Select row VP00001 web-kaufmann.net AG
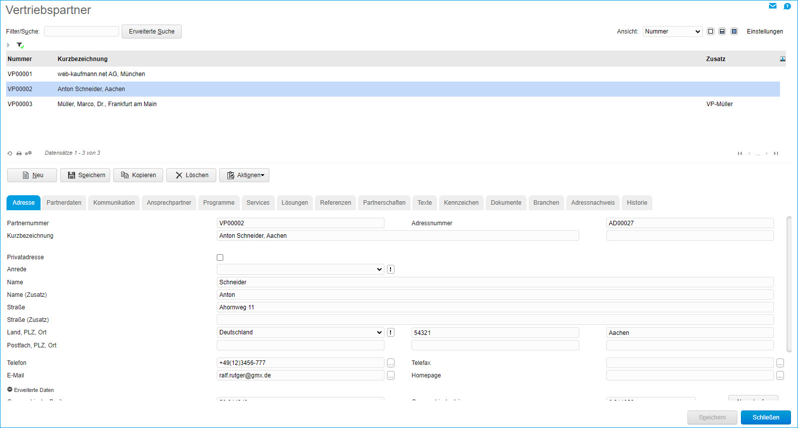 click(x=393, y=74)
